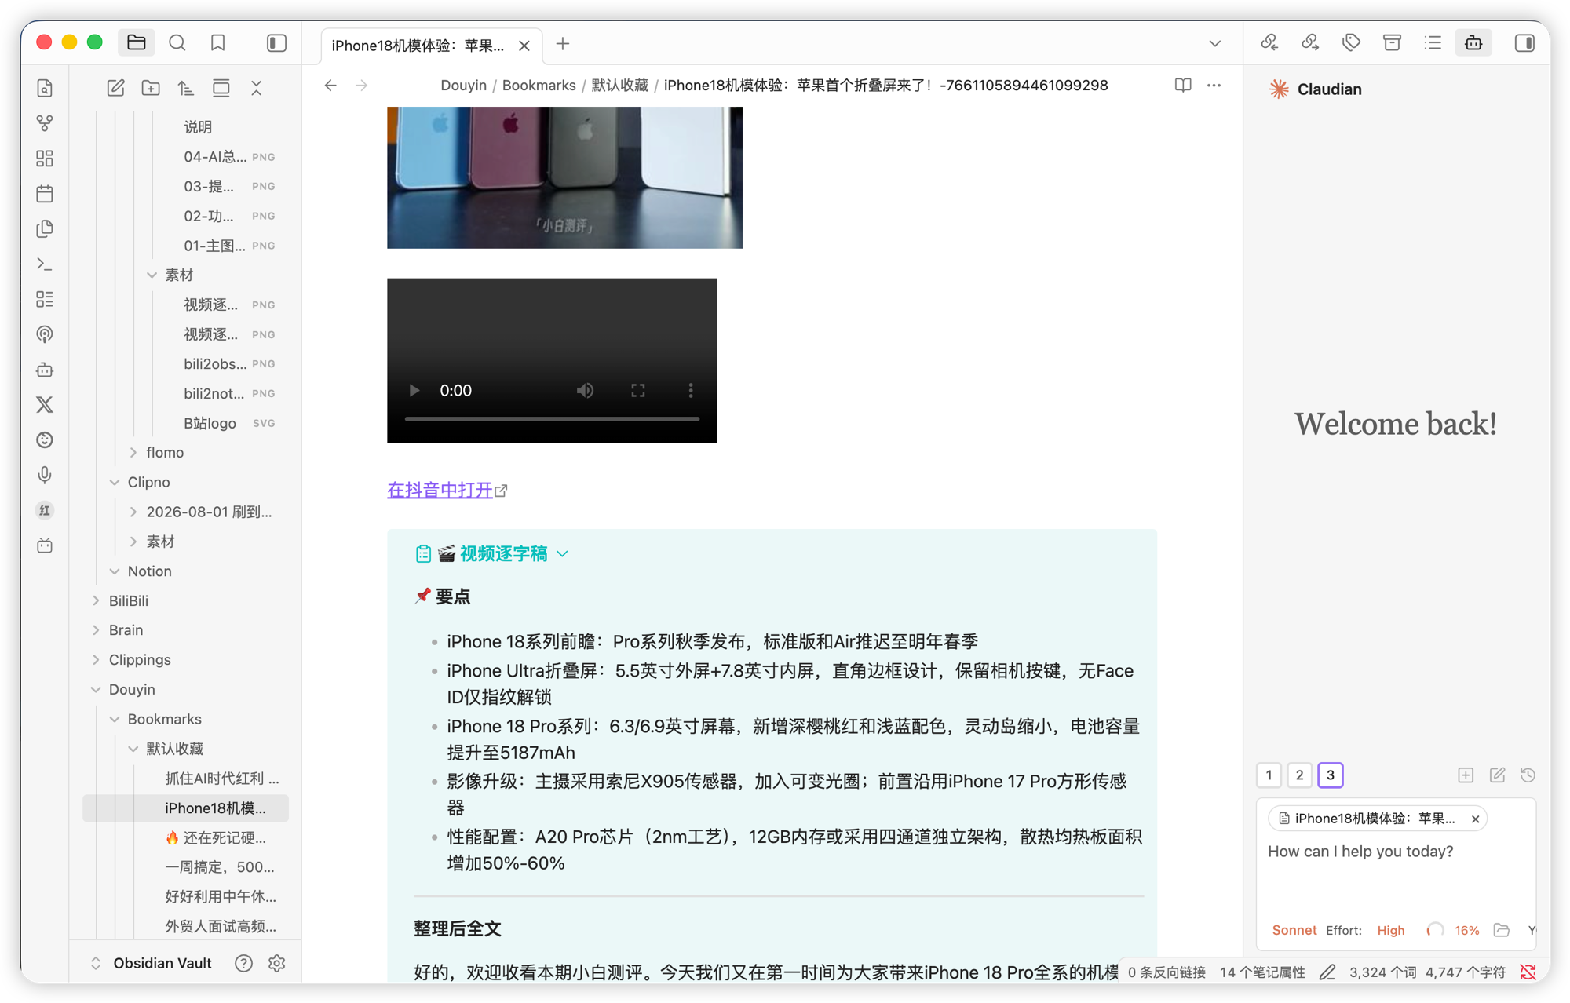Toggle the right sidebar panel

pos(1524,43)
